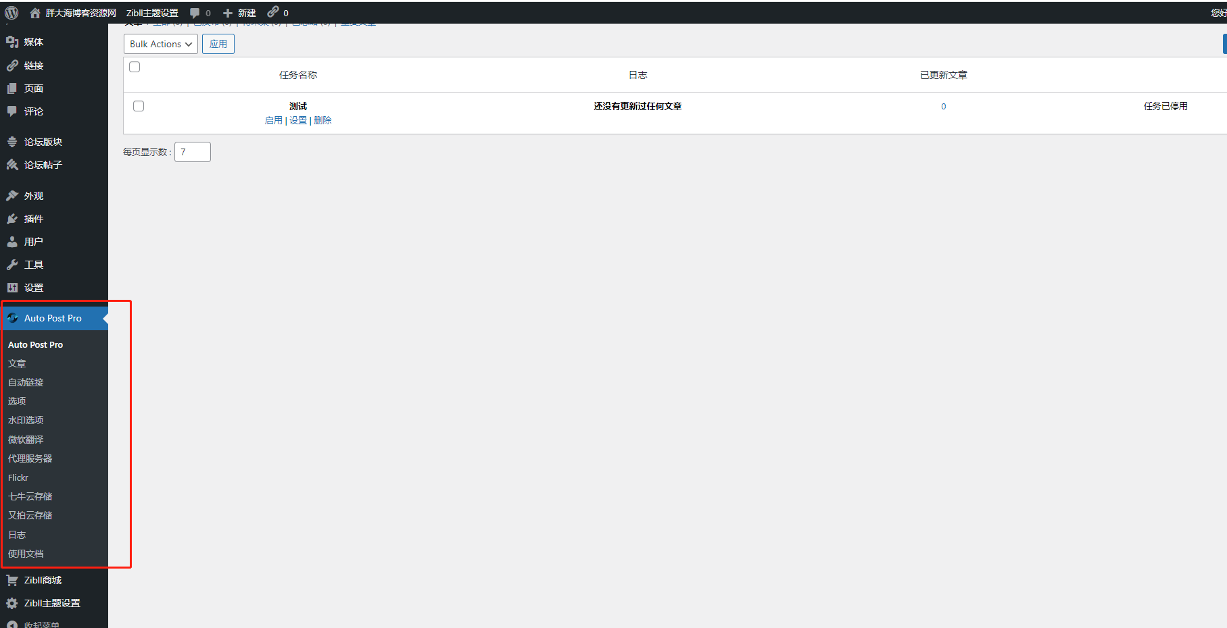Check the box for the 测试 task row
1227x628 pixels.
tap(139, 106)
